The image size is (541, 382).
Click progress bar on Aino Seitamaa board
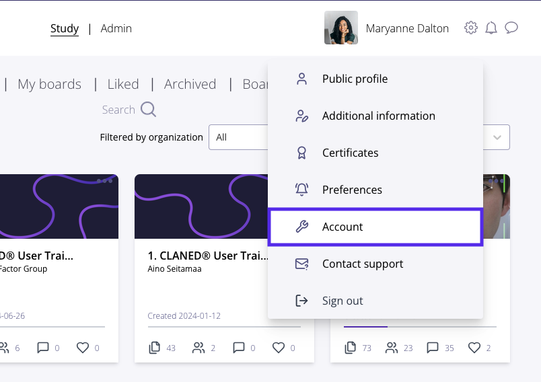(224, 326)
